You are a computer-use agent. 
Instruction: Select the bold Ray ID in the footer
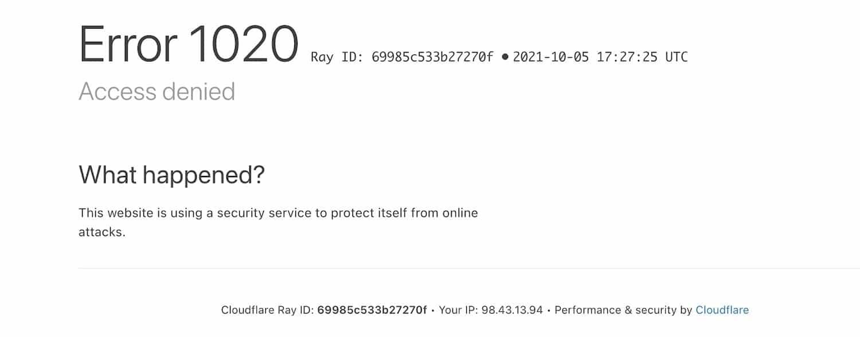372,310
